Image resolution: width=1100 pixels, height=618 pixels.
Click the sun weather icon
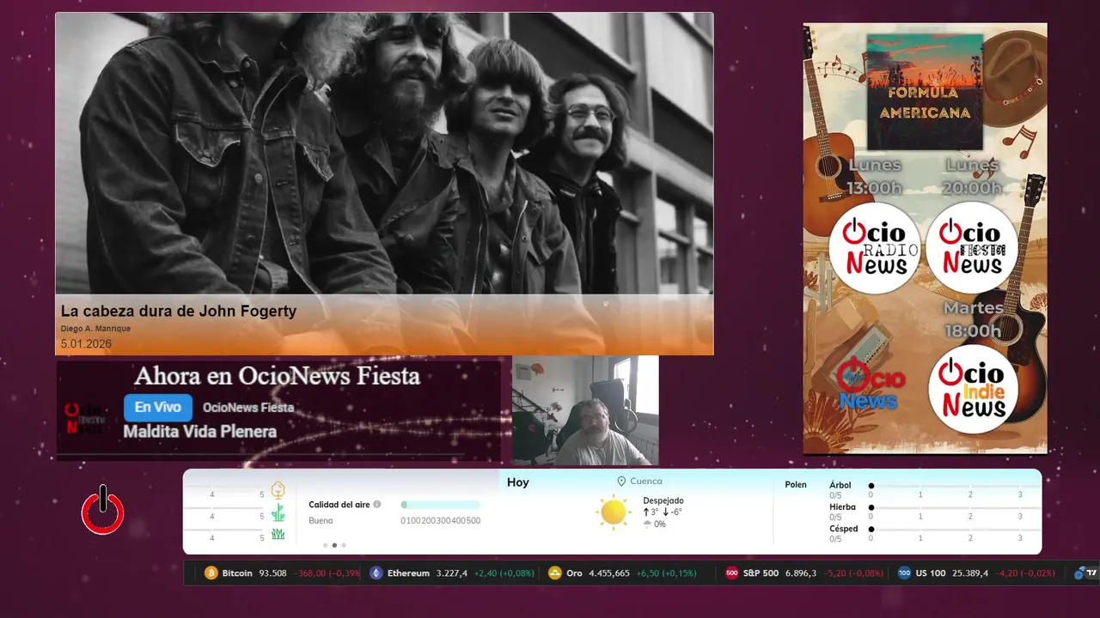click(614, 512)
